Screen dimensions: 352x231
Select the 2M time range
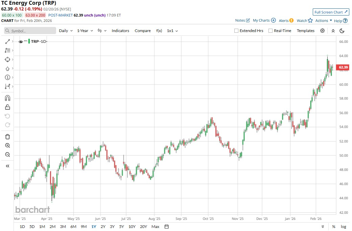(x=52, y=227)
